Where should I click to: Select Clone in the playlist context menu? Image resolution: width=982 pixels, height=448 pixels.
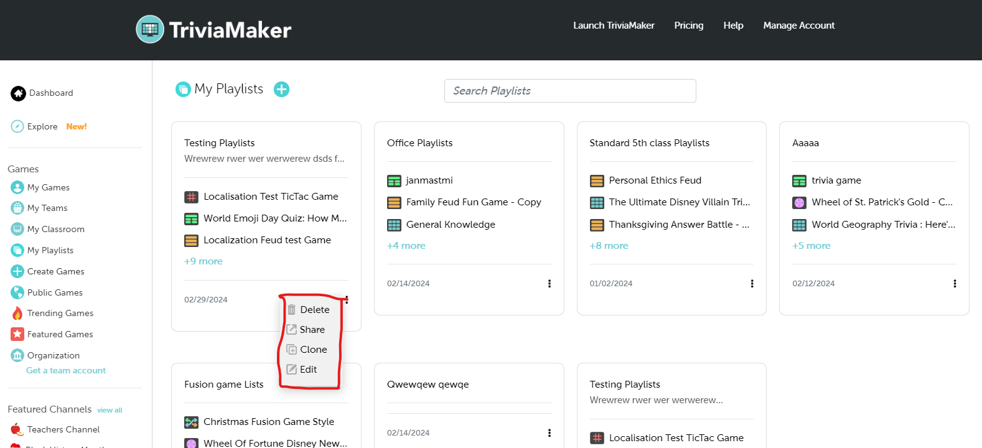click(x=313, y=350)
